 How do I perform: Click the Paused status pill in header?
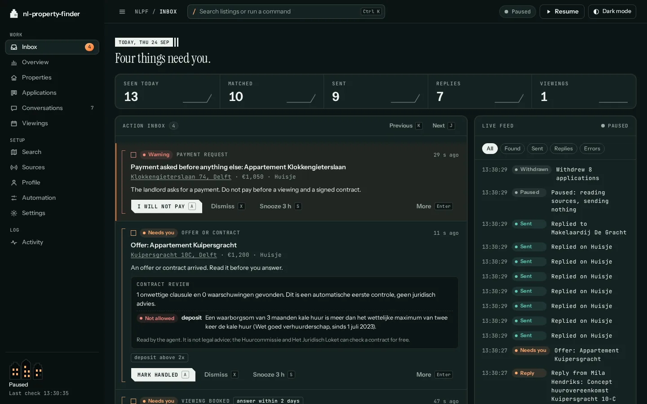tap(517, 12)
